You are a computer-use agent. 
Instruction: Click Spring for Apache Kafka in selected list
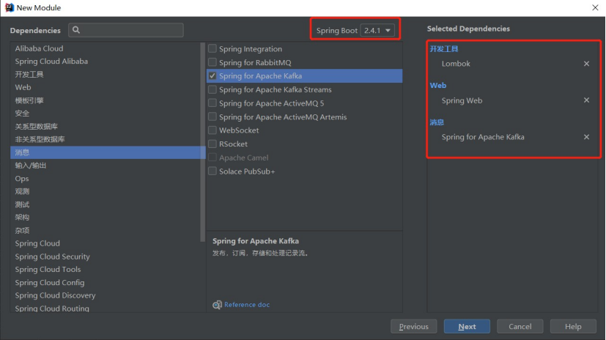pyautogui.click(x=483, y=137)
